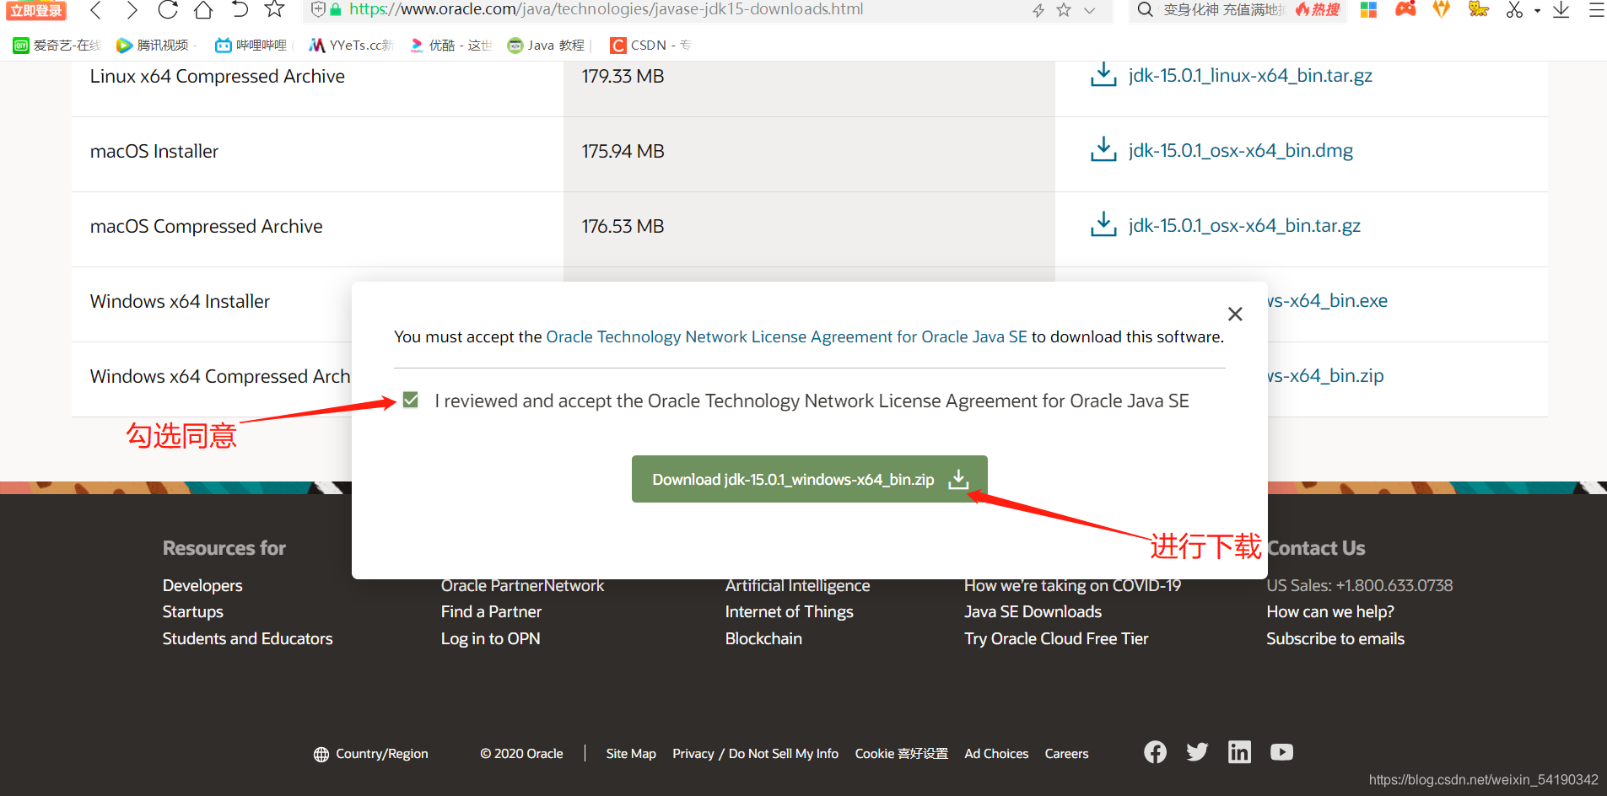
Task: Open Log in to OPN link
Action: point(490,638)
